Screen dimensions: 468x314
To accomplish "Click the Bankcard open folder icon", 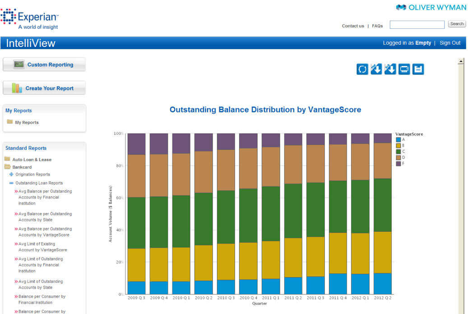I will click(x=7, y=167).
